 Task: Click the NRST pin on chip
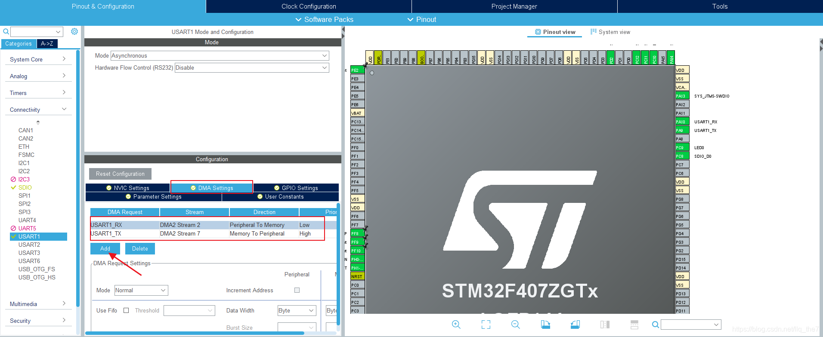(358, 276)
